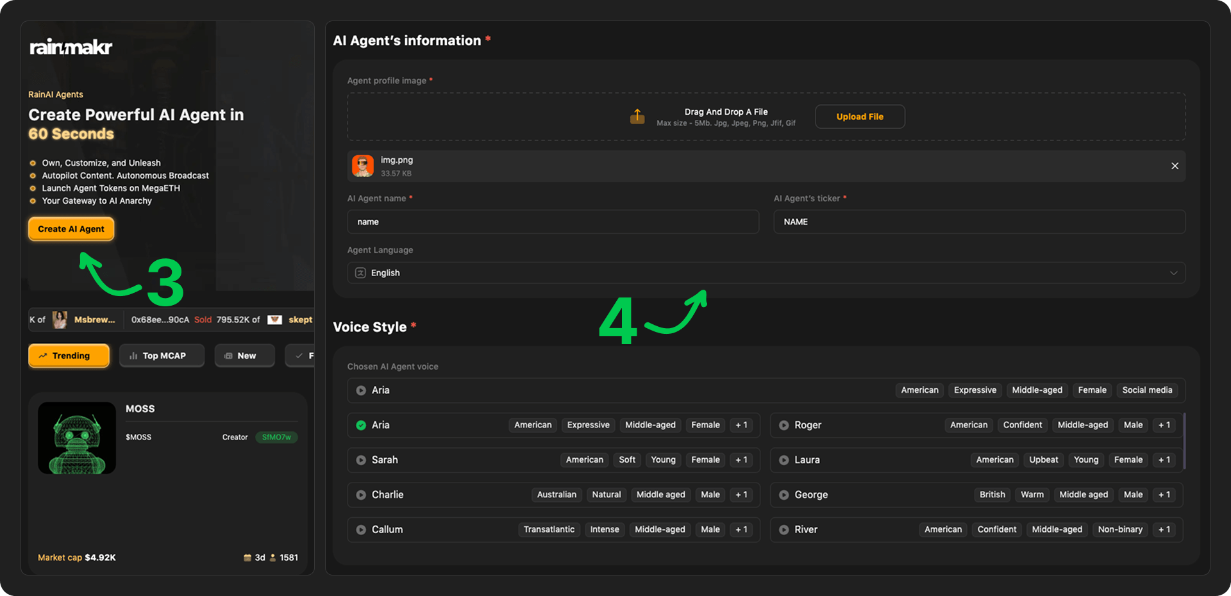Open the skept ticker link
Viewport: 1231px width, 596px height.
point(300,320)
